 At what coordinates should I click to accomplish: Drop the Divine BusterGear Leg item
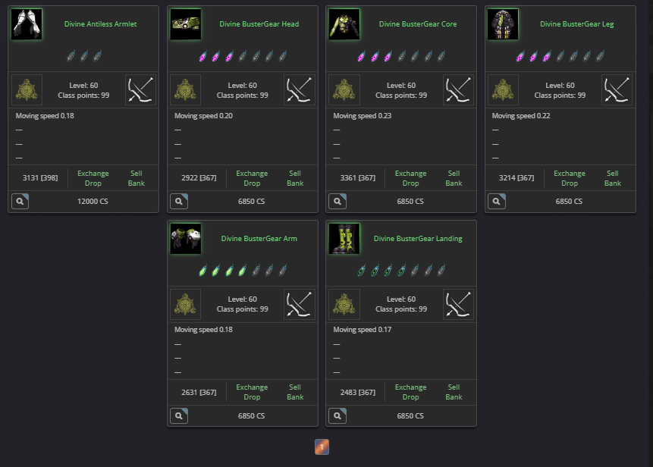pyautogui.click(x=570, y=183)
